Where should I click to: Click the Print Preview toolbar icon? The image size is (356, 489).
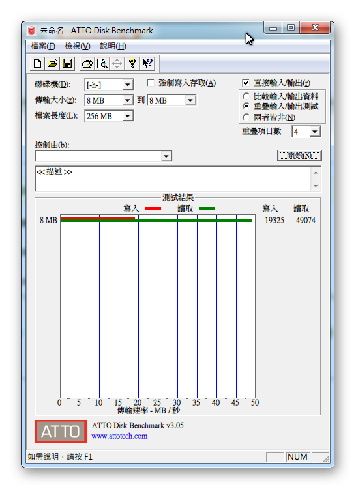[102, 64]
